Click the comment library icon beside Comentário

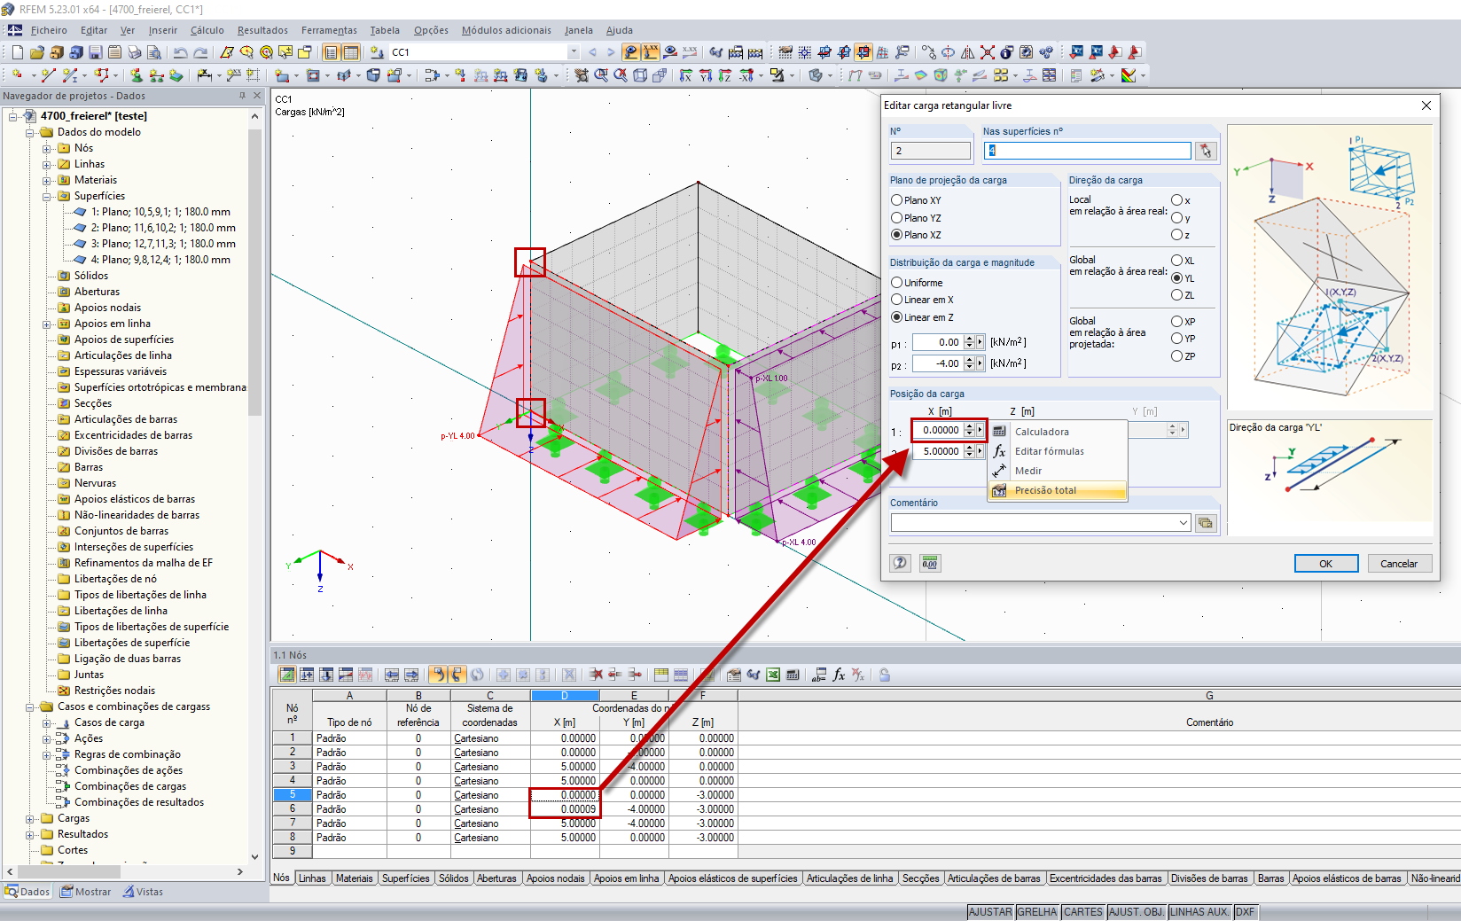click(x=1206, y=523)
